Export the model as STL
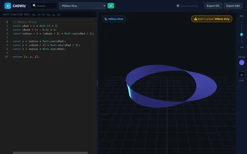The image size is (247, 154). coord(213,6)
